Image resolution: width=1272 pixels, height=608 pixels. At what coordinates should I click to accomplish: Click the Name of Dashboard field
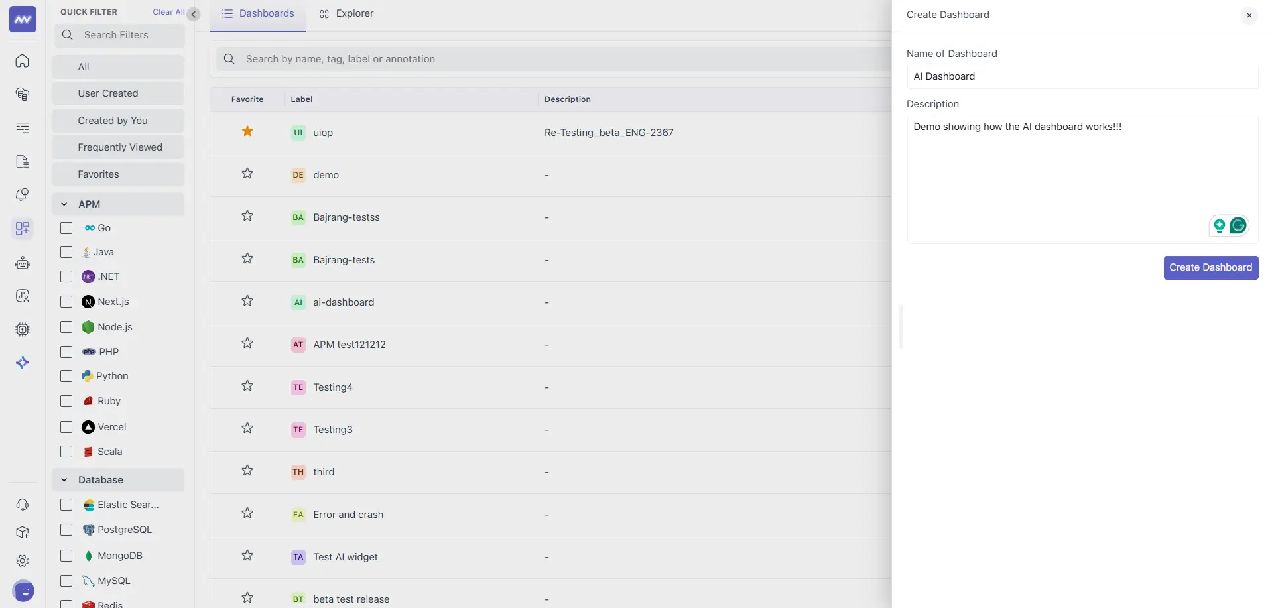coord(1082,76)
